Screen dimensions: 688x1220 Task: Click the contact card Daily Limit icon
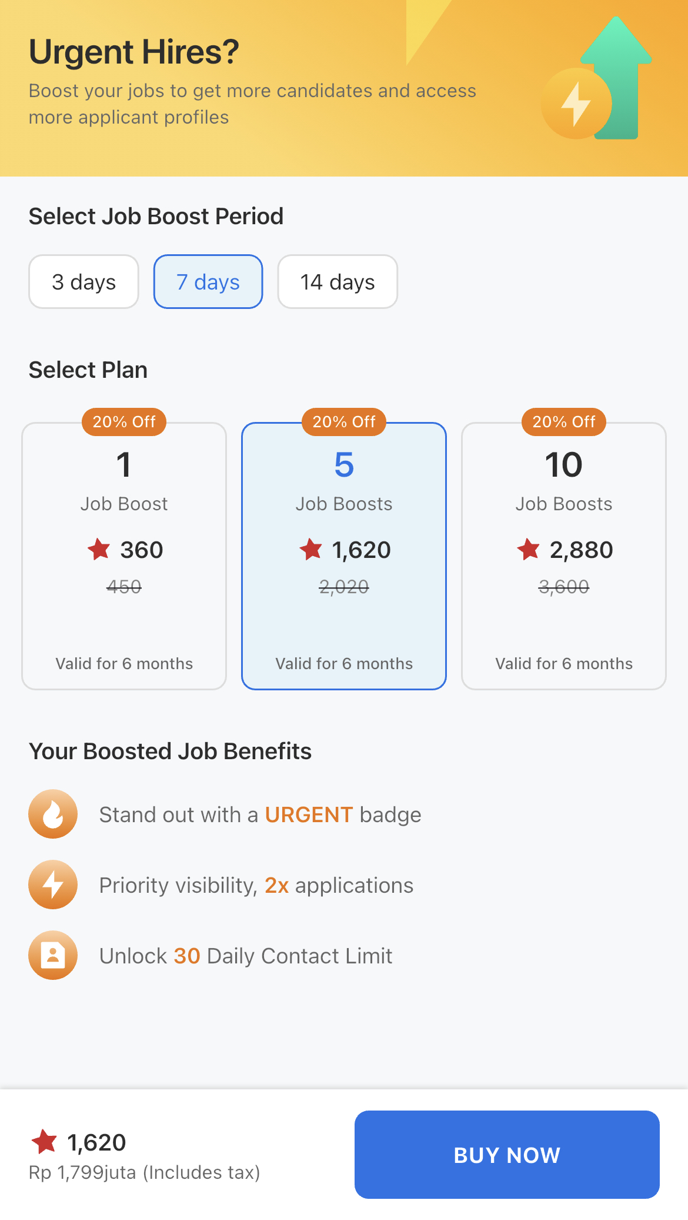[x=53, y=955]
